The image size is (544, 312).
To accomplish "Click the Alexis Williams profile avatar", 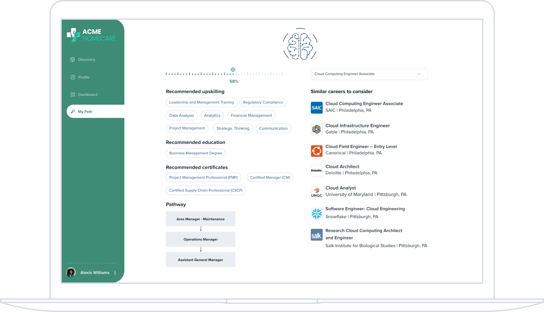I will [x=71, y=272].
